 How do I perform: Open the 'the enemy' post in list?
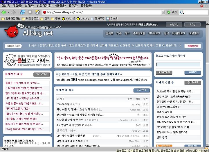[63, 104]
